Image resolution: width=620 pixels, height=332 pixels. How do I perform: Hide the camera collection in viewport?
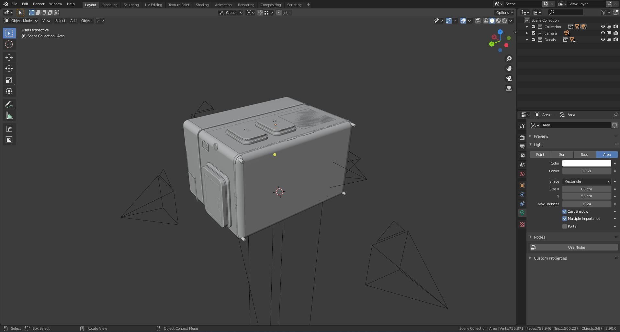pyautogui.click(x=603, y=33)
